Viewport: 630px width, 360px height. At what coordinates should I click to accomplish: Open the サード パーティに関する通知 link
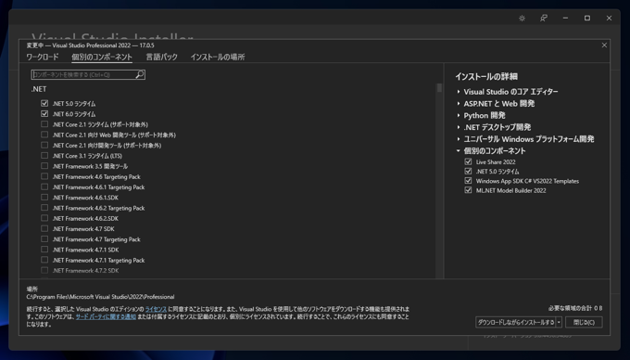106,317
